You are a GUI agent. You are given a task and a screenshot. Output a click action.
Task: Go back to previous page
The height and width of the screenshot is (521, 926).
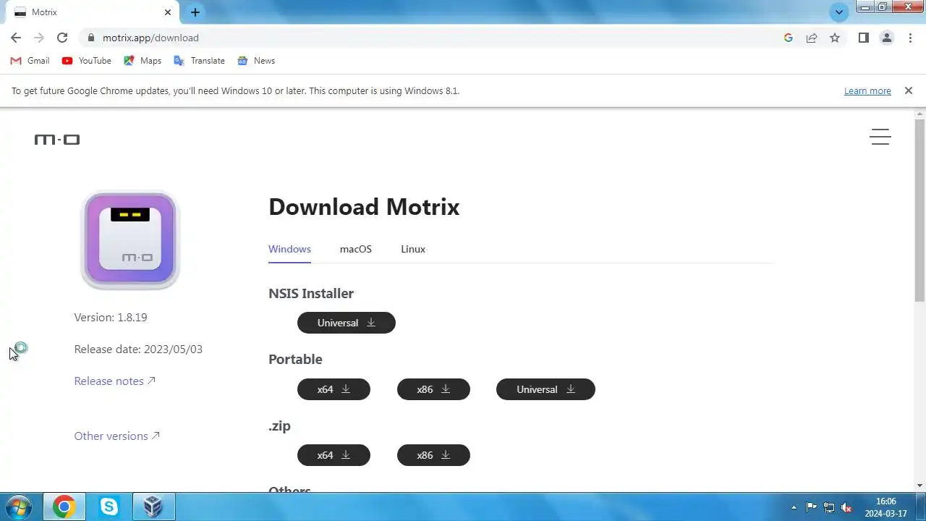coord(16,38)
